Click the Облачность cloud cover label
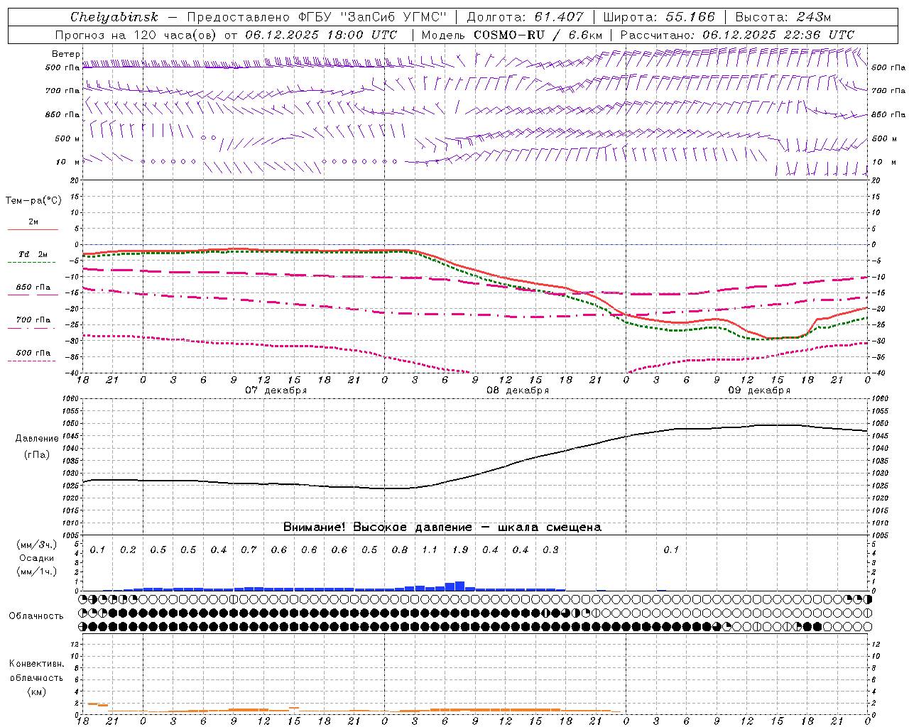Image resolution: width=909 pixels, height=727 pixels. 36,616
